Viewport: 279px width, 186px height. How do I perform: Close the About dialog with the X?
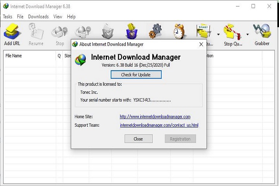tap(201, 44)
